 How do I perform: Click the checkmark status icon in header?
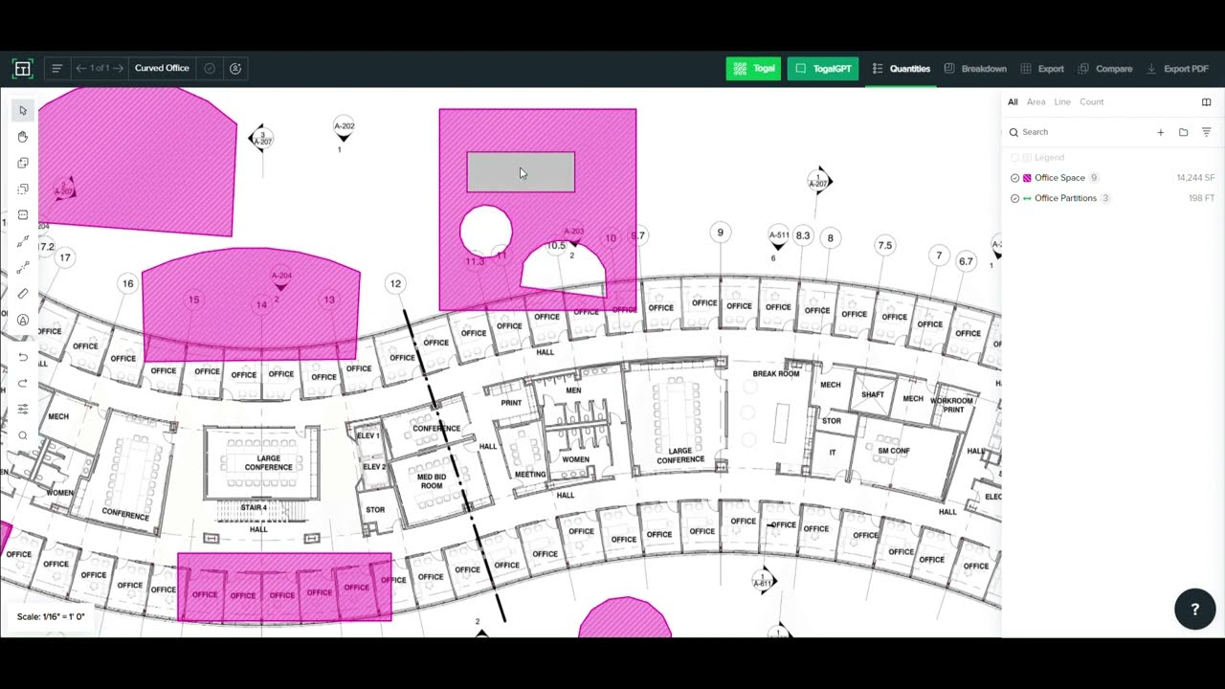pos(210,69)
